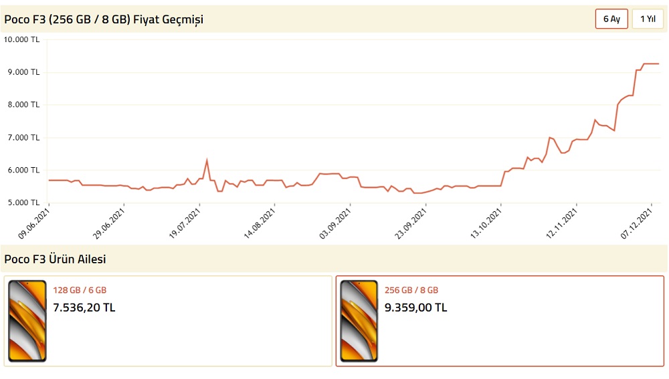Select the 128 GB / 6 GB variant label
The height and width of the screenshot is (379, 669).
click(x=80, y=290)
